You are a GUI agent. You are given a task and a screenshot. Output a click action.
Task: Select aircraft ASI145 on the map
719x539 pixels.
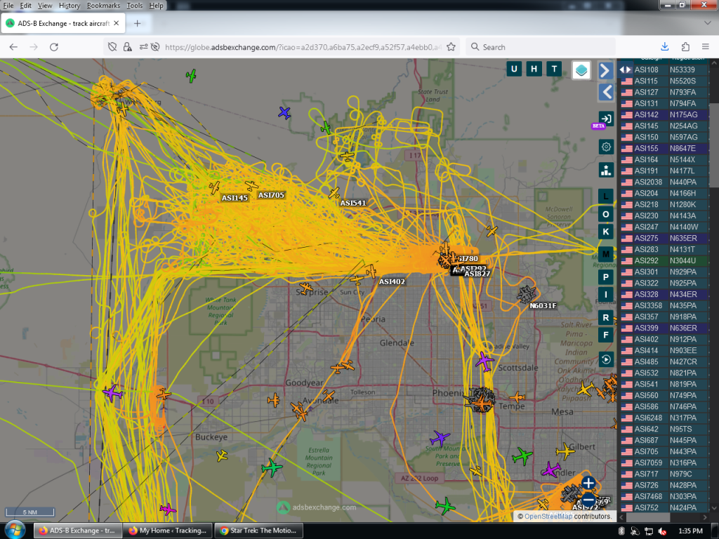(214, 187)
